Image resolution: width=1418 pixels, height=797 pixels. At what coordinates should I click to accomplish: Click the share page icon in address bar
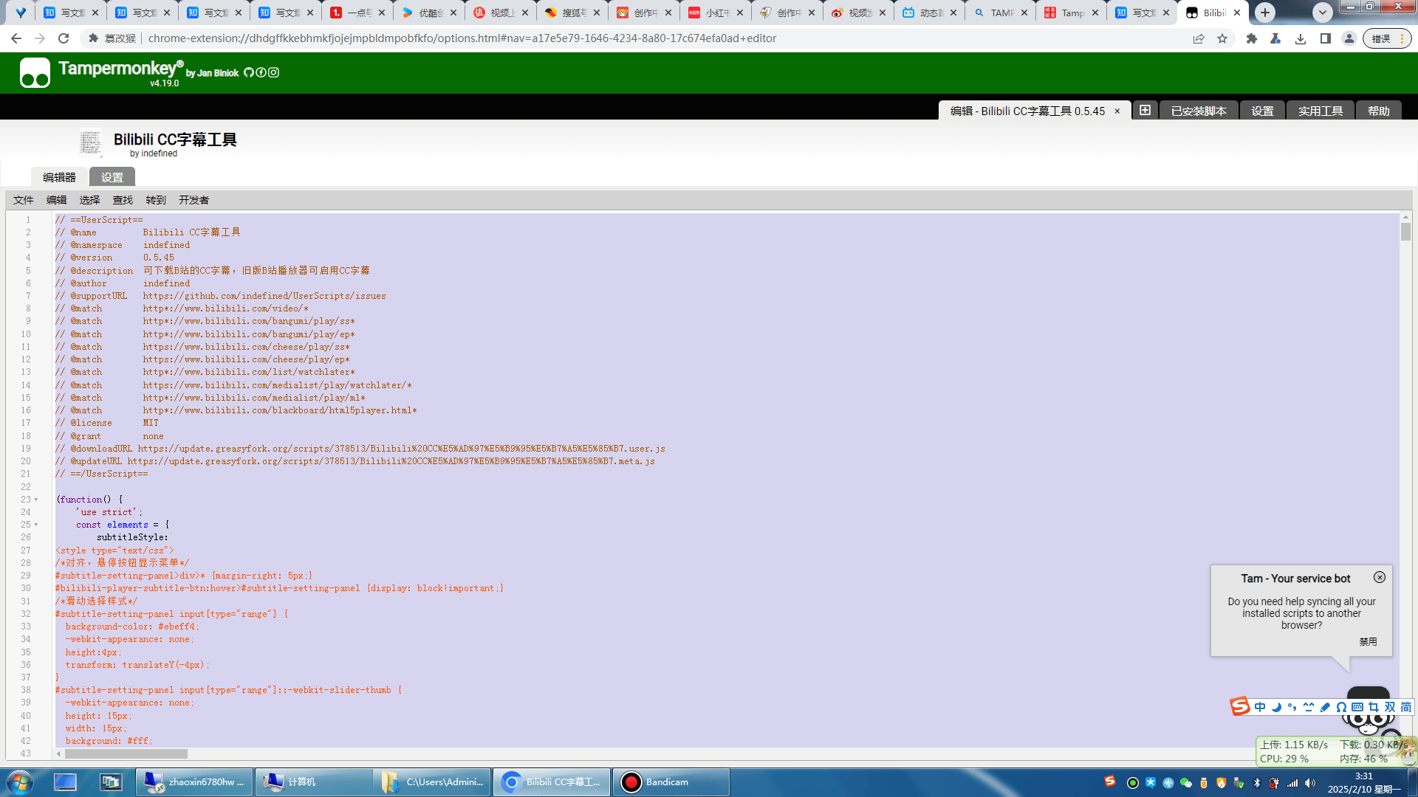(1199, 38)
